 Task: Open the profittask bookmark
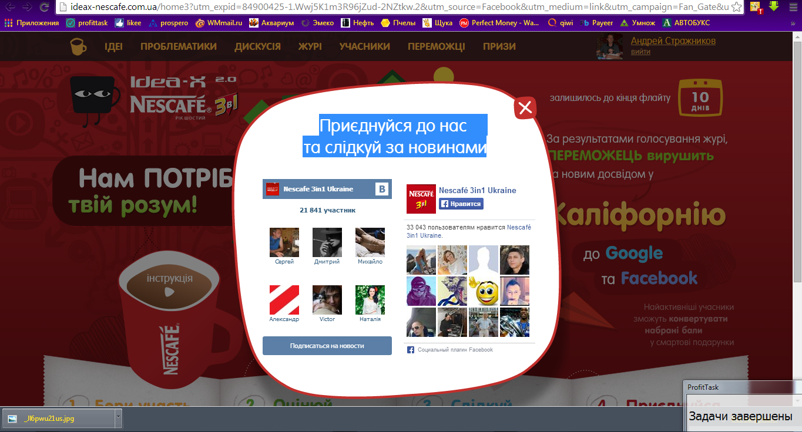pyautogui.click(x=87, y=23)
